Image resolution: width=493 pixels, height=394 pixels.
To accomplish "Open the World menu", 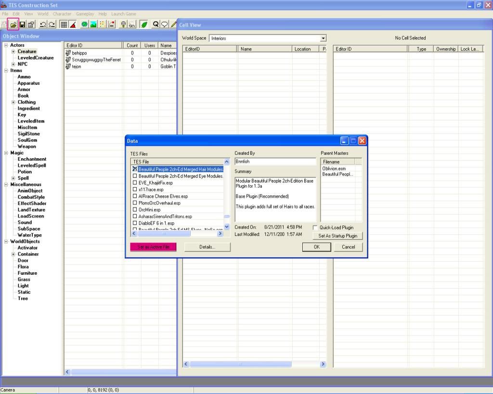I will coord(43,14).
